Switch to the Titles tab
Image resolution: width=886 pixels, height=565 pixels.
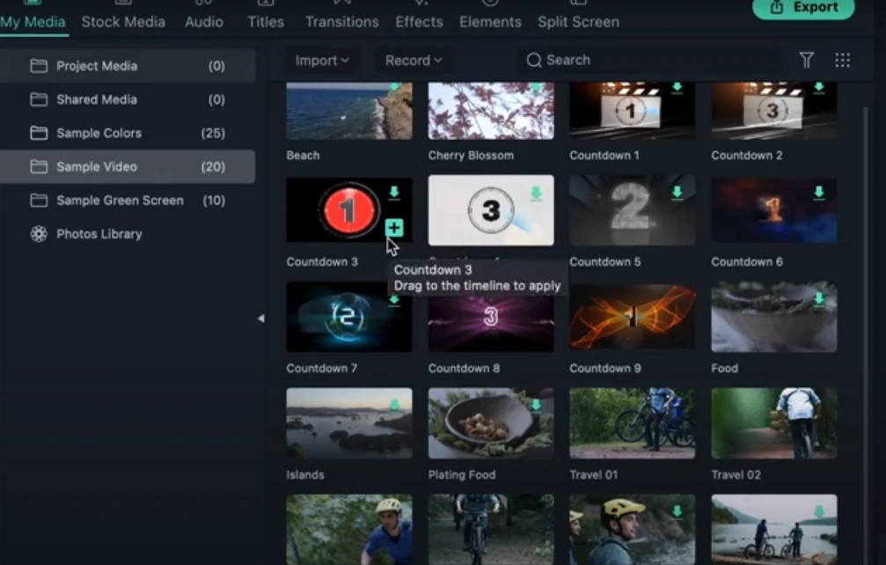(x=266, y=22)
